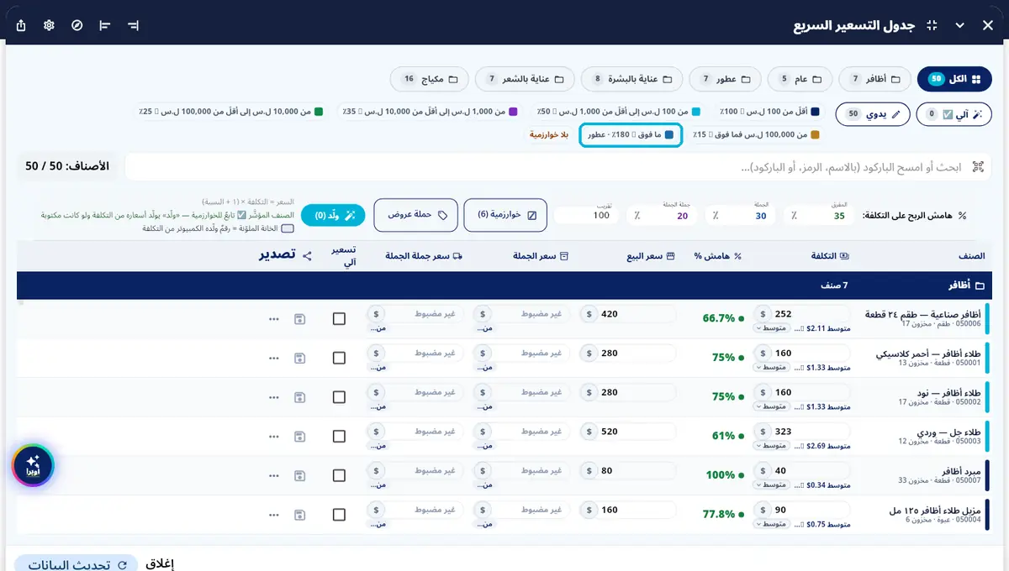Select the آلي automatic pricing filter
The image size is (1009, 571).
coord(954,114)
